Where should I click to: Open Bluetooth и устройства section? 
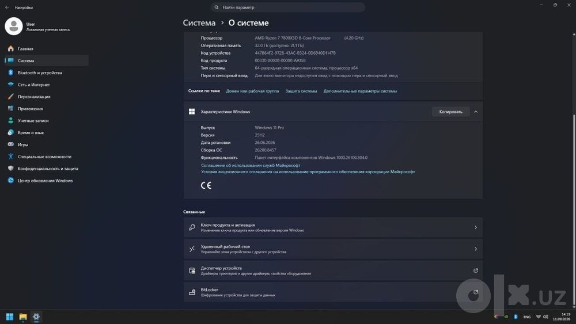click(x=47, y=73)
